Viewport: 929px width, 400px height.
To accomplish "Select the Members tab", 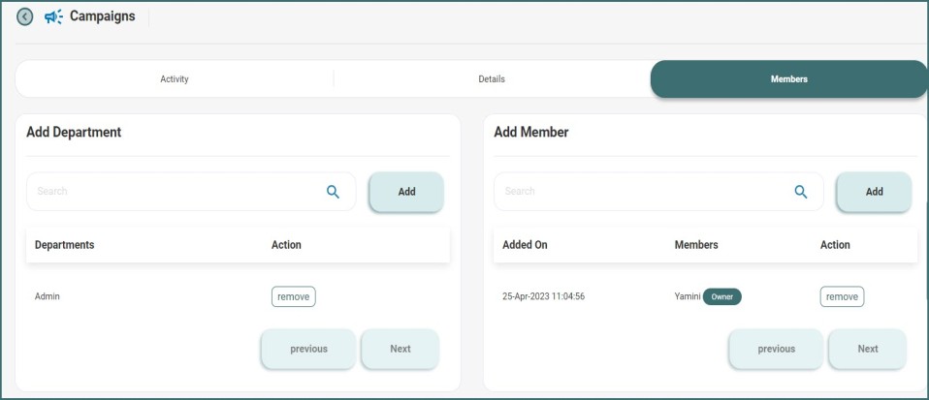I will (788, 79).
